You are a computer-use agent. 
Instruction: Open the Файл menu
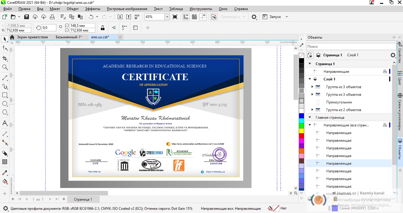[x=7, y=9]
